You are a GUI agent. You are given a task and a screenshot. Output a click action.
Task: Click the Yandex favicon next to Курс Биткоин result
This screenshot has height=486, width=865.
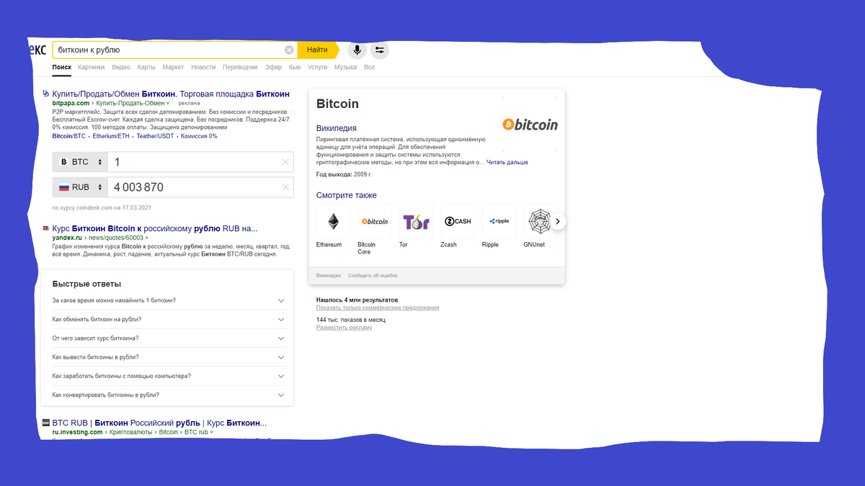tap(46, 228)
